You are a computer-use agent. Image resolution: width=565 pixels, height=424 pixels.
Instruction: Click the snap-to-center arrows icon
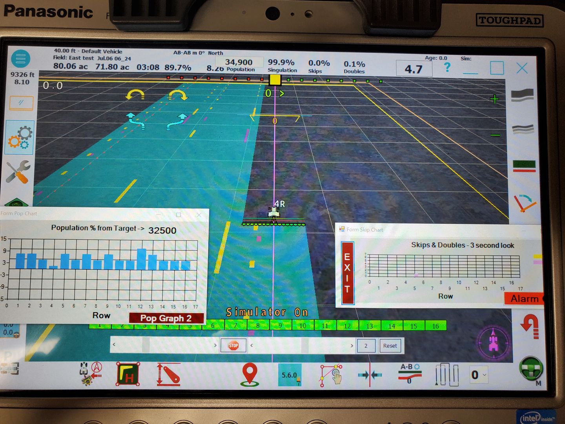click(x=370, y=375)
